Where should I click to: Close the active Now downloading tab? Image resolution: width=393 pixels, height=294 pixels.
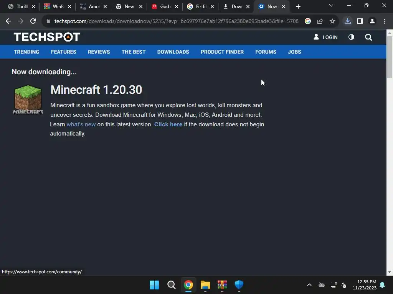(x=284, y=7)
